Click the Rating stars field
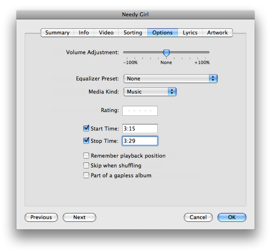 (x=140, y=111)
